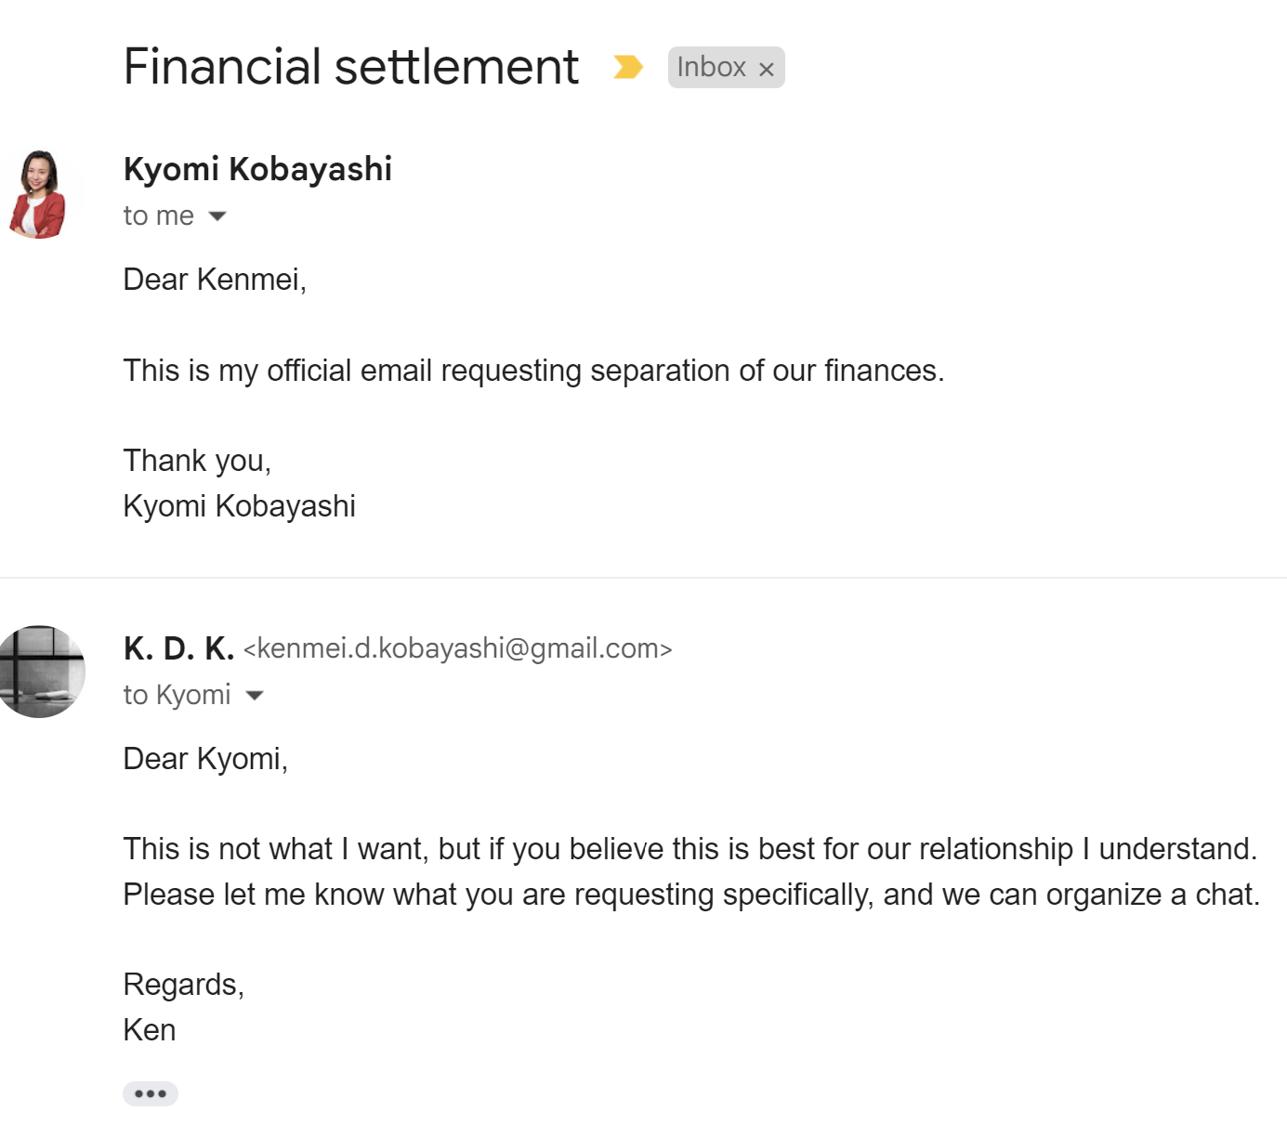The height and width of the screenshot is (1124, 1287).
Task: Toggle the yellow importance marker
Action: [627, 67]
